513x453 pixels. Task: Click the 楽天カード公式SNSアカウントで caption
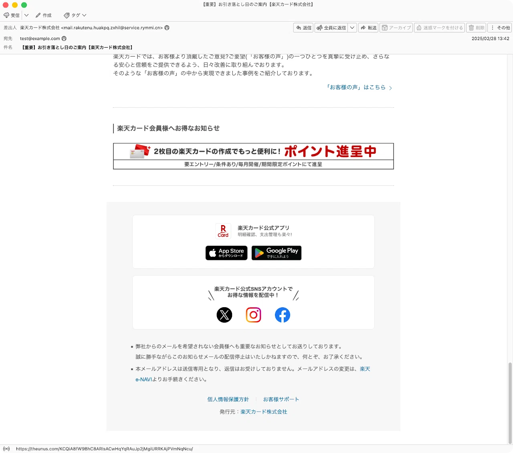coord(253,289)
